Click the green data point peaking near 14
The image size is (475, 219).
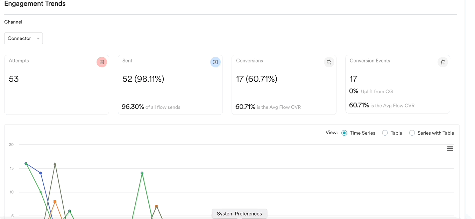tap(142, 173)
